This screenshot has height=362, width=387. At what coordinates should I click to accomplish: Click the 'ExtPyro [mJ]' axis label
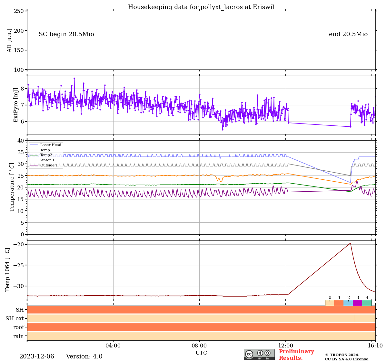[x=16, y=105]
